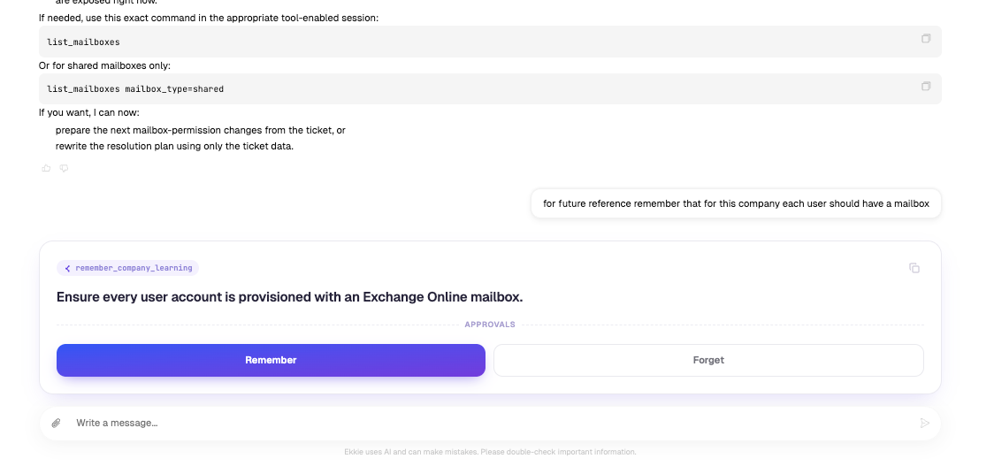
Task: Give thumbs down to the assistant response
Action: click(64, 168)
